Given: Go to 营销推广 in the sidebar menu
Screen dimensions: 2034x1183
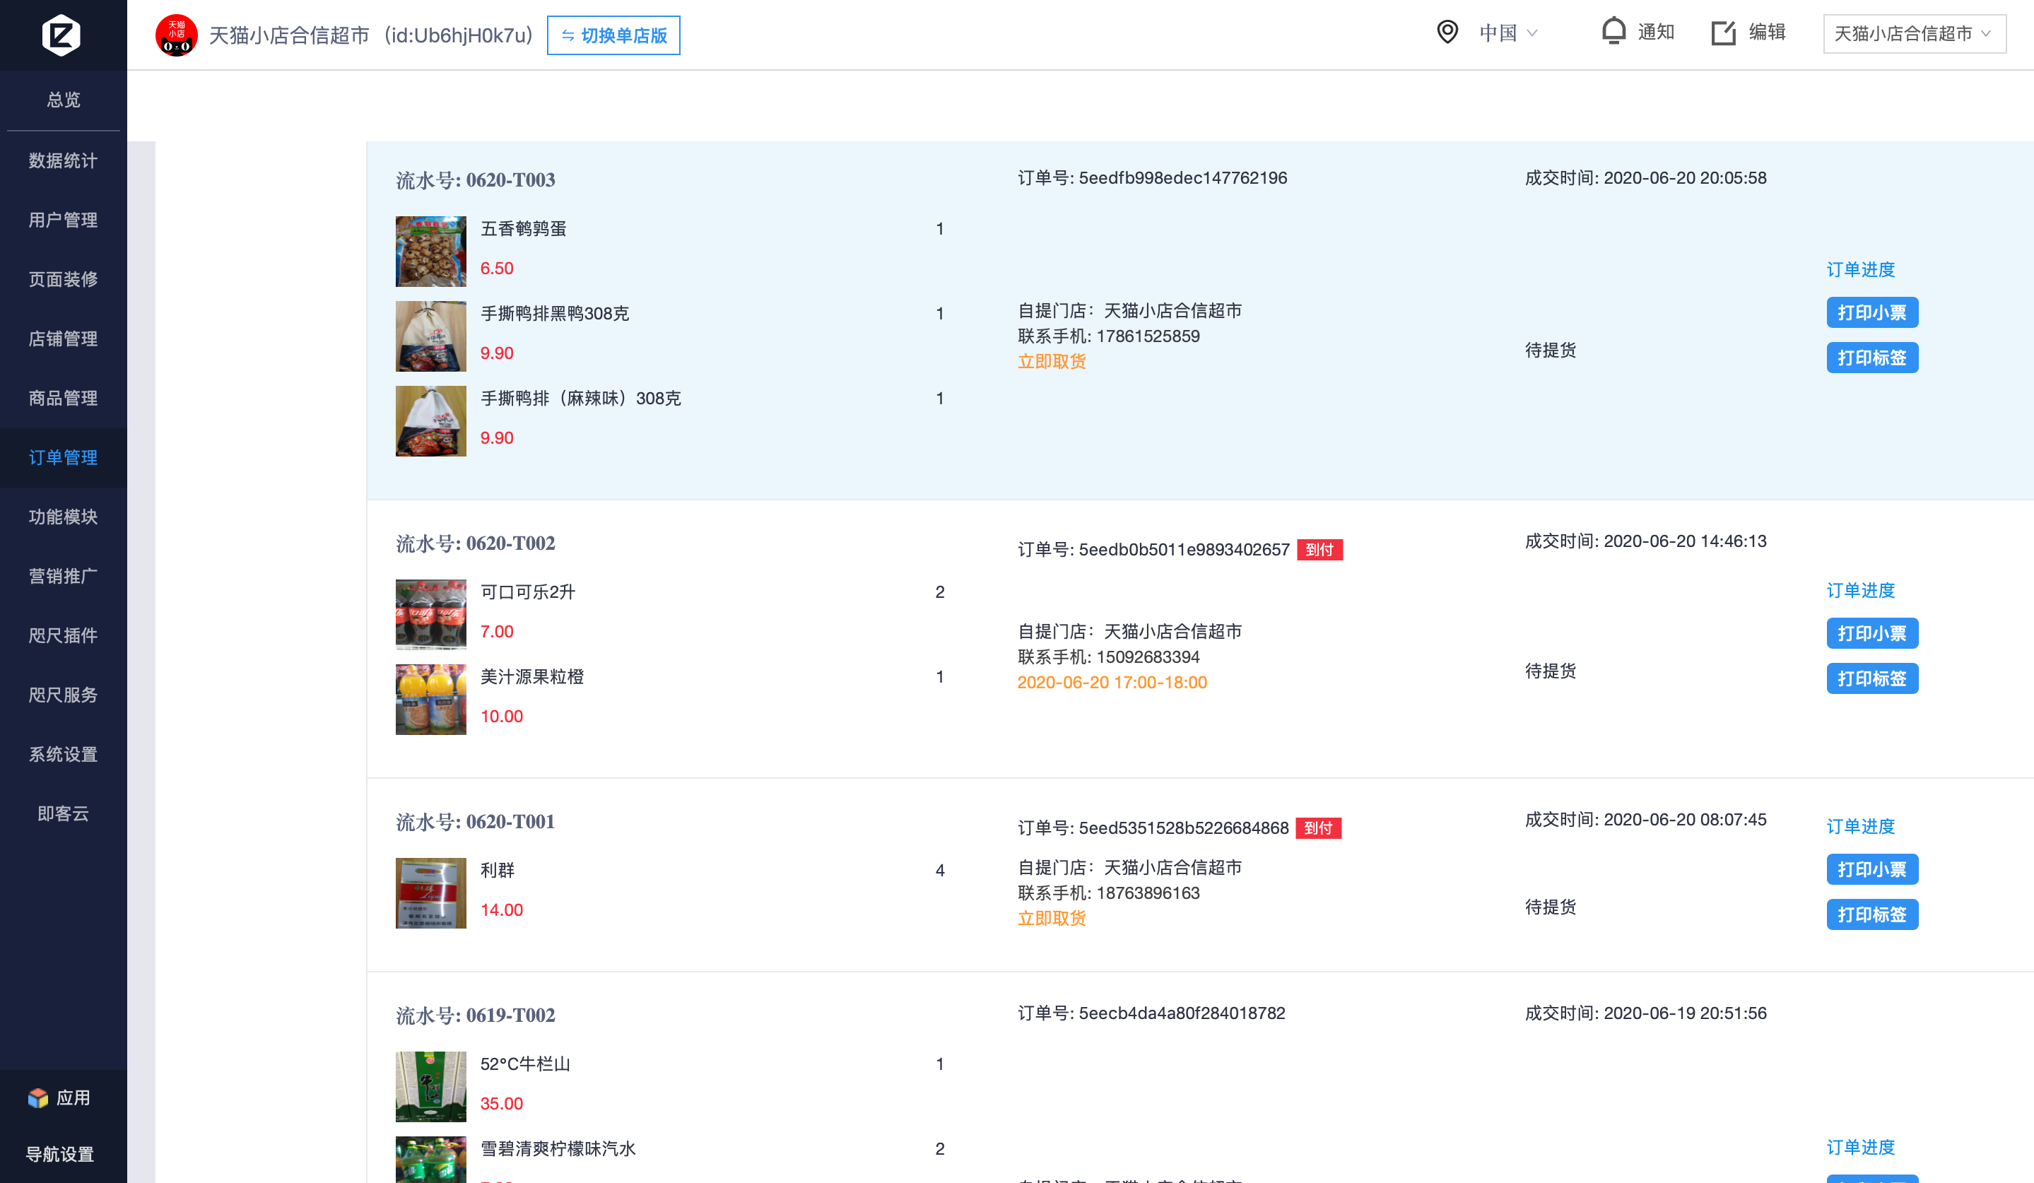Looking at the screenshot, I should click(63, 575).
